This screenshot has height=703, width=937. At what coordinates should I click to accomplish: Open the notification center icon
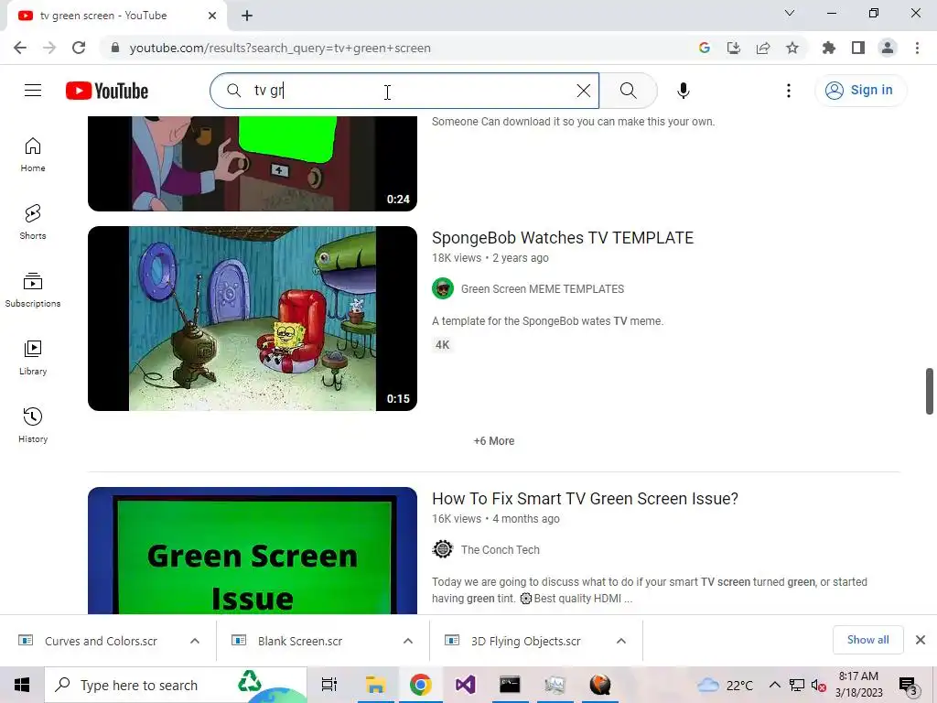(909, 685)
